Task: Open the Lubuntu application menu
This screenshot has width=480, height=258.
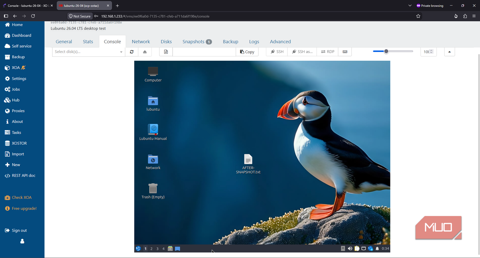Action: tap(138, 249)
